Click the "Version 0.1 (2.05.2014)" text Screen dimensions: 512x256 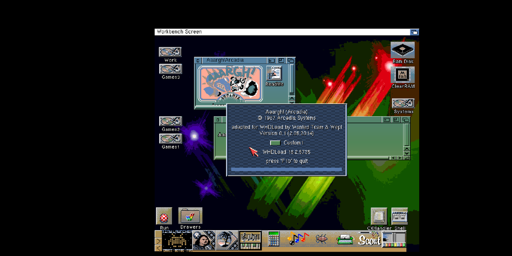[286, 133]
